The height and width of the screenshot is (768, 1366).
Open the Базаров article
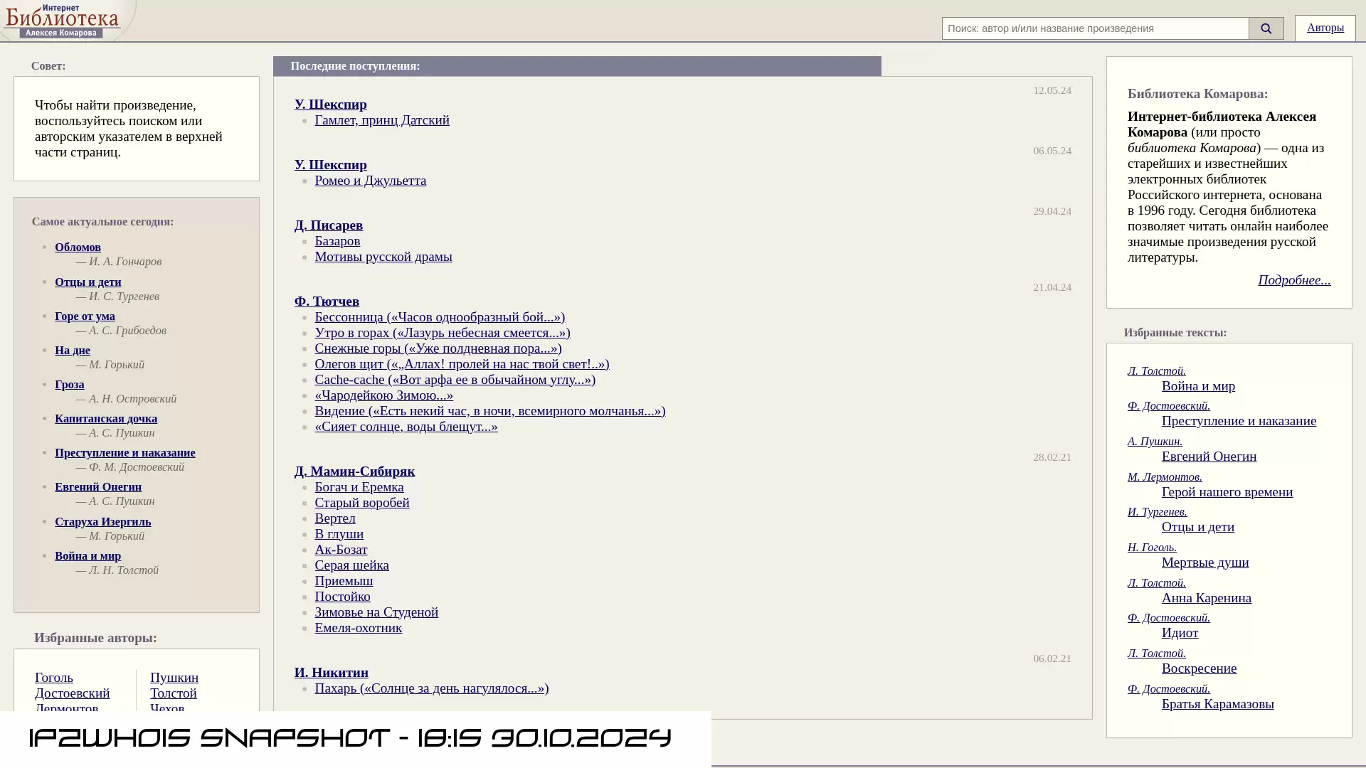pos(337,241)
